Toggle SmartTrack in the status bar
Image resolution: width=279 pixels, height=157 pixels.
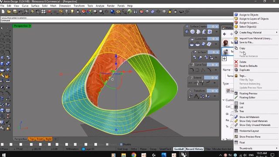coord(165,149)
